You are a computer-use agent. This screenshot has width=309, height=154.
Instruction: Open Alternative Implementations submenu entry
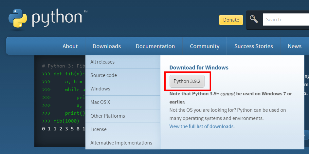(x=122, y=143)
